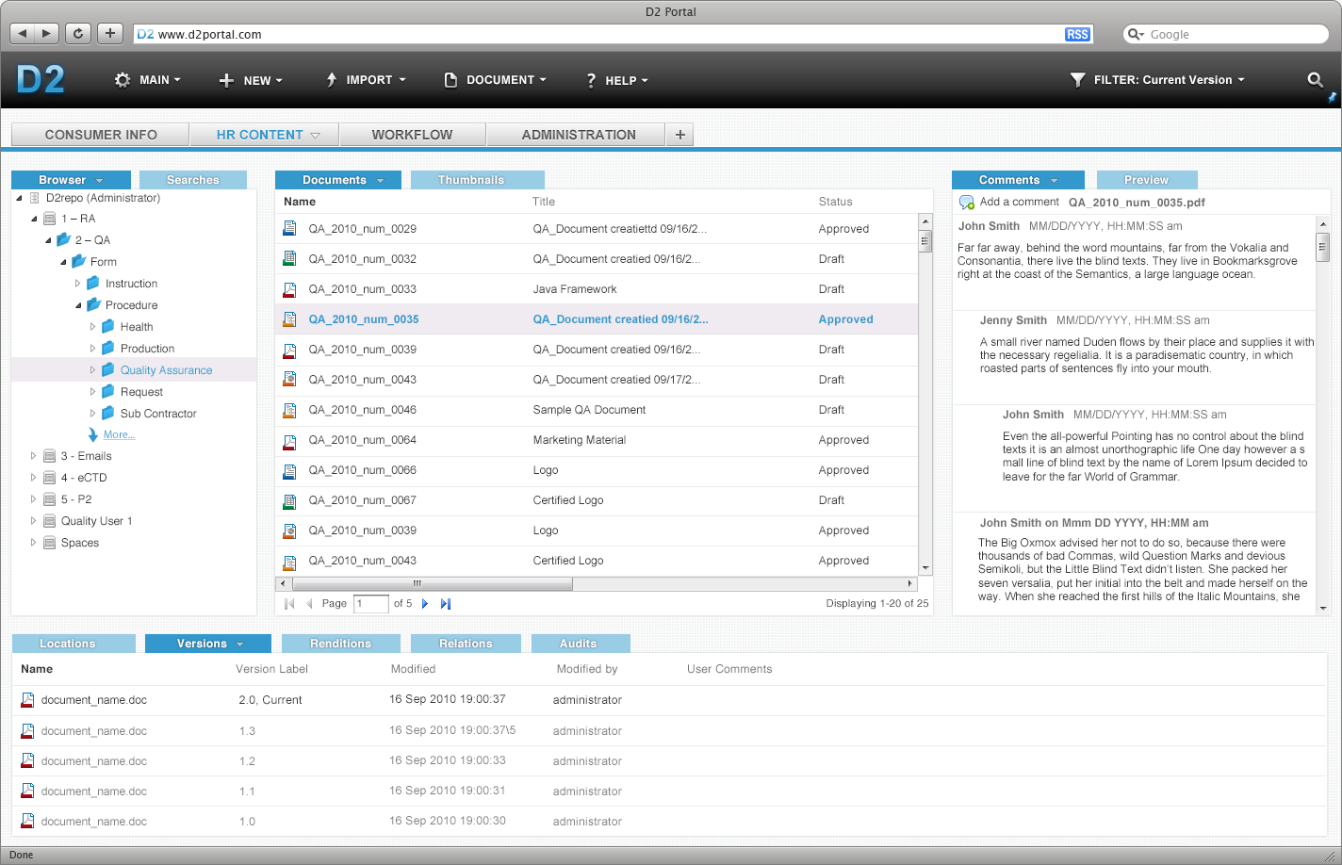Switch to Locations tab
The width and height of the screenshot is (1342, 865).
(x=74, y=644)
